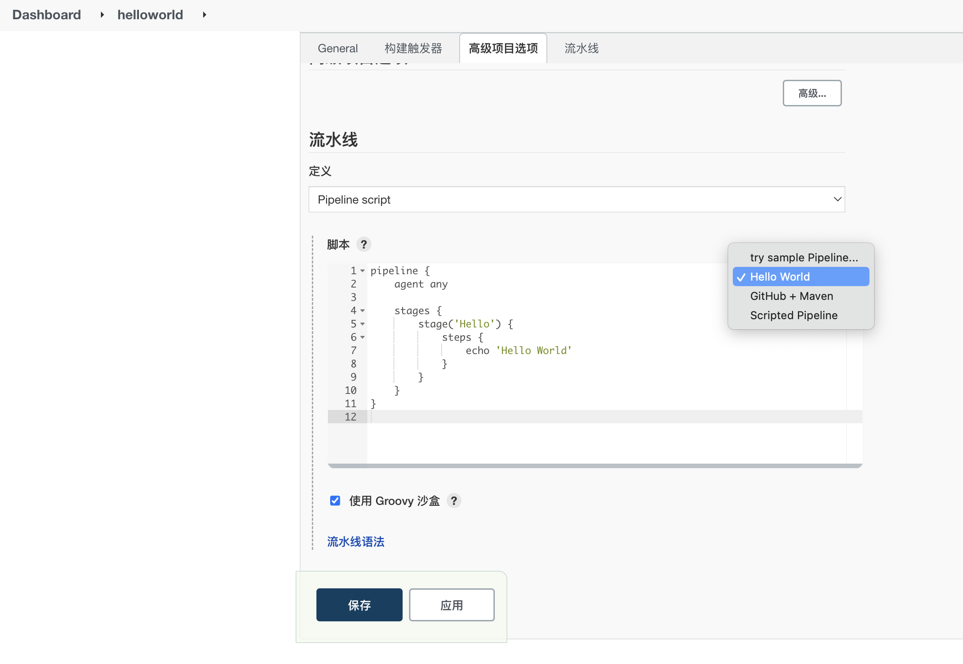Select GitHub + Maven sample

801,296
